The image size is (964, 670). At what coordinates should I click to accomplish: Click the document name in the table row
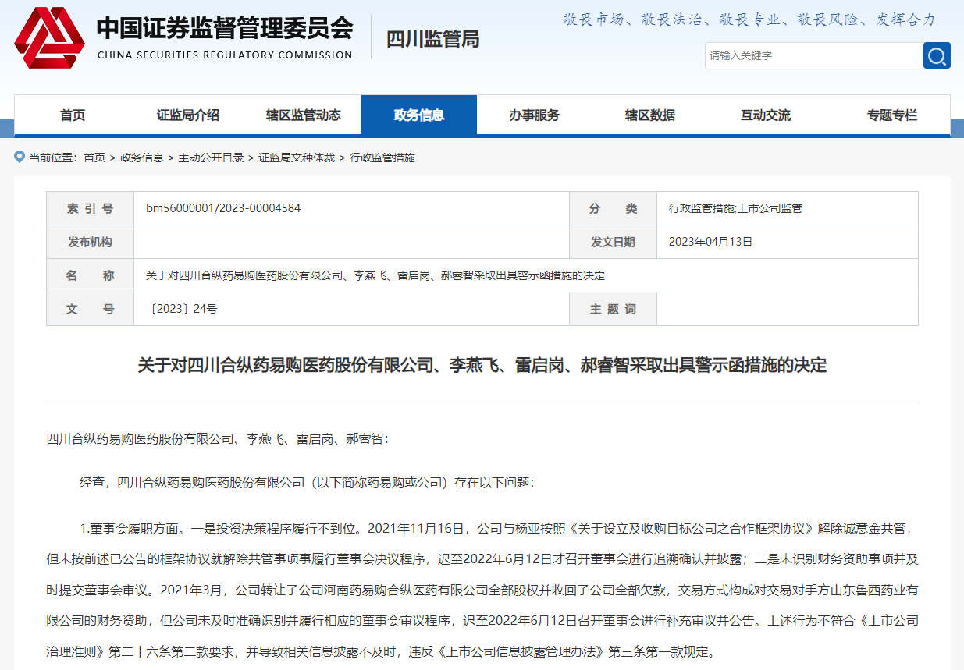(x=375, y=275)
